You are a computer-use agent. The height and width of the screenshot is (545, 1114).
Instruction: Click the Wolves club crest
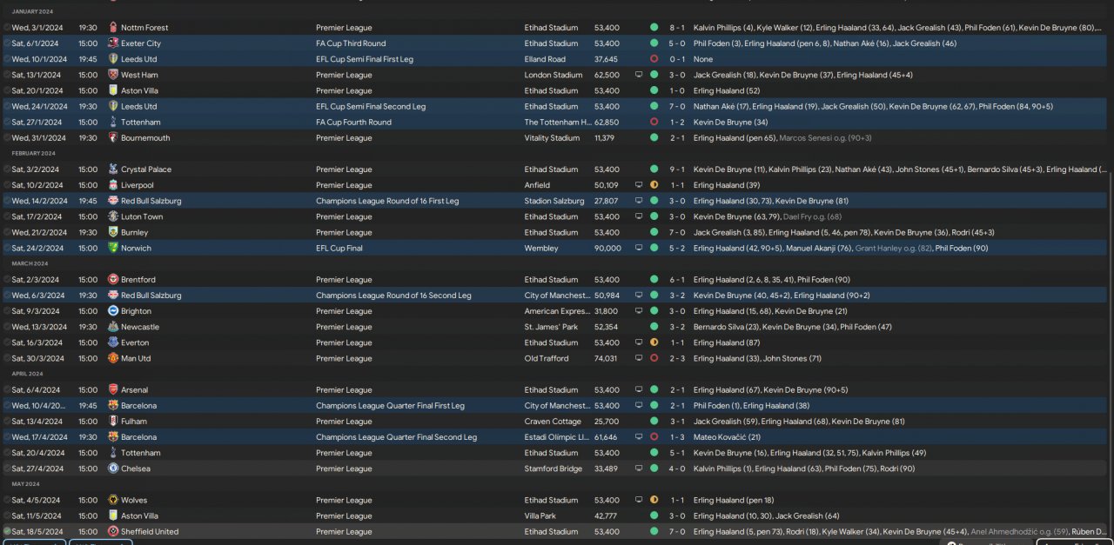tap(113, 500)
